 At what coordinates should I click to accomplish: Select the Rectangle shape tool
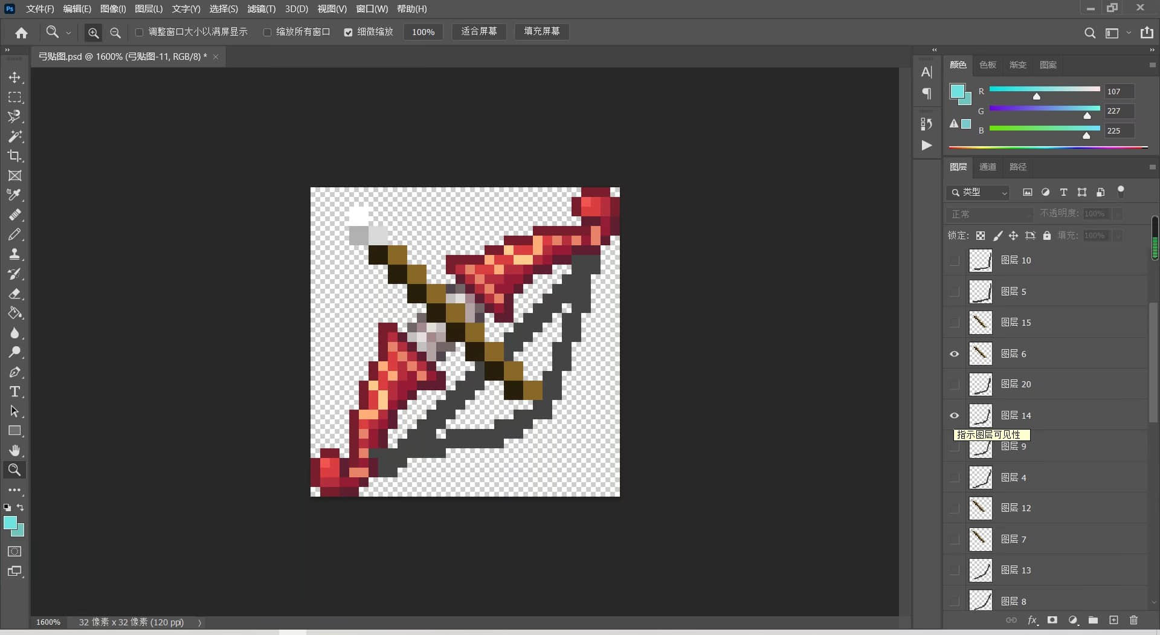[14, 431]
